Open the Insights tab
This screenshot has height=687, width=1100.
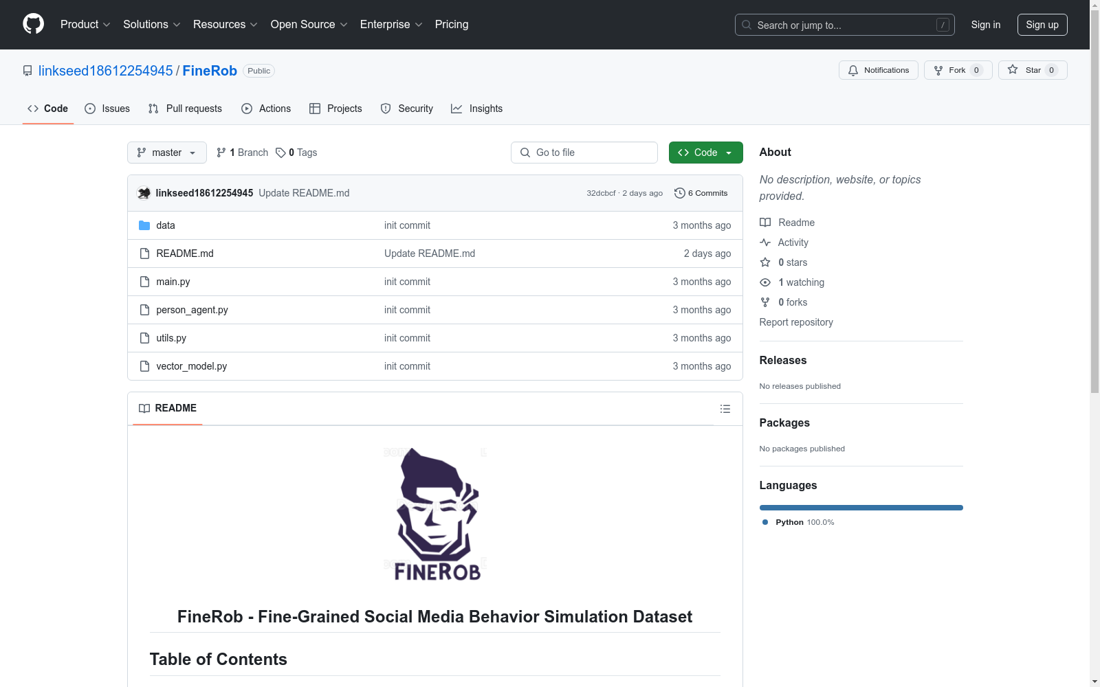(476, 109)
